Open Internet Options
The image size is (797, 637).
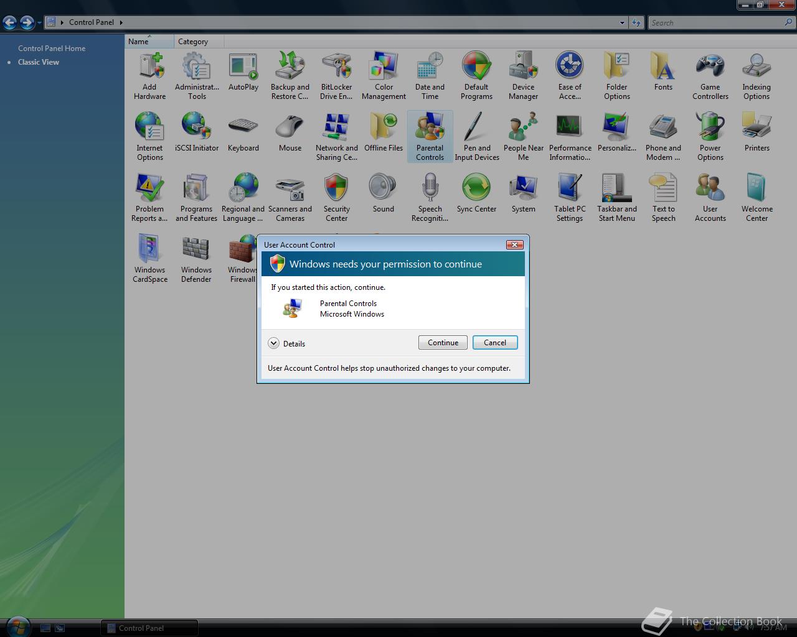149,137
